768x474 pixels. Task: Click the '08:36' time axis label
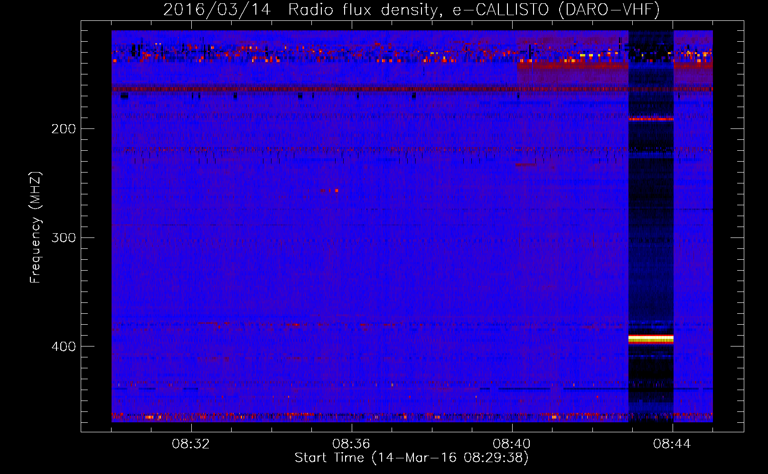351,444
